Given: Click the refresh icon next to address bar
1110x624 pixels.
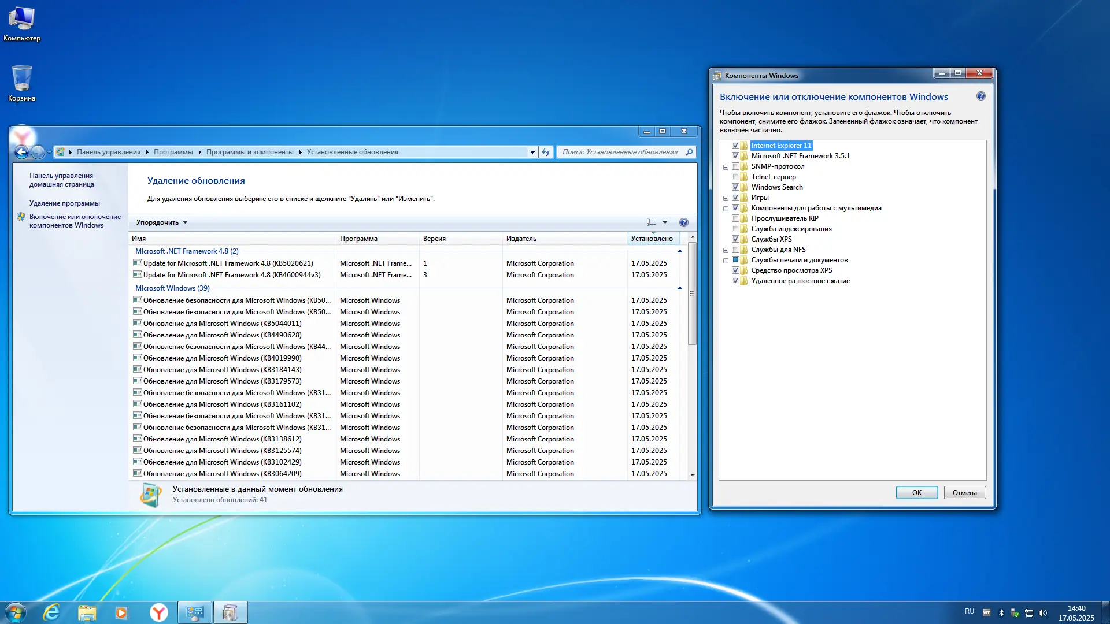Looking at the screenshot, I should pos(546,152).
